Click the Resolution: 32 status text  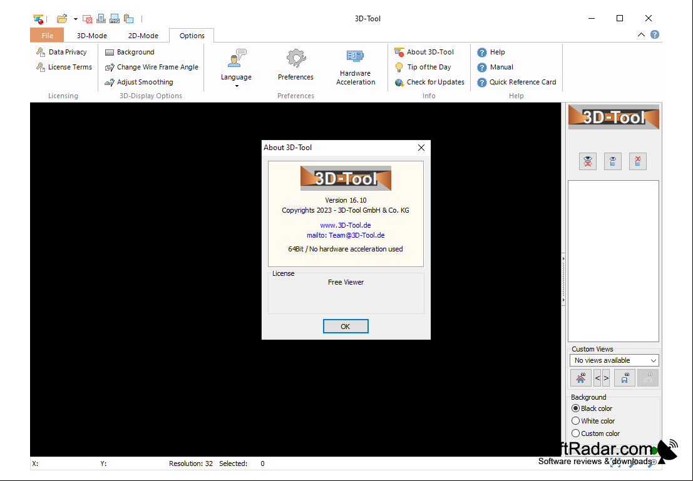point(191,463)
